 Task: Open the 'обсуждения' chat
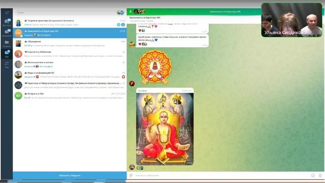pyautogui.click(x=70, y=43)
